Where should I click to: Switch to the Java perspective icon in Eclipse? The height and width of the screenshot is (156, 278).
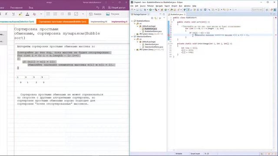[275, 10]
